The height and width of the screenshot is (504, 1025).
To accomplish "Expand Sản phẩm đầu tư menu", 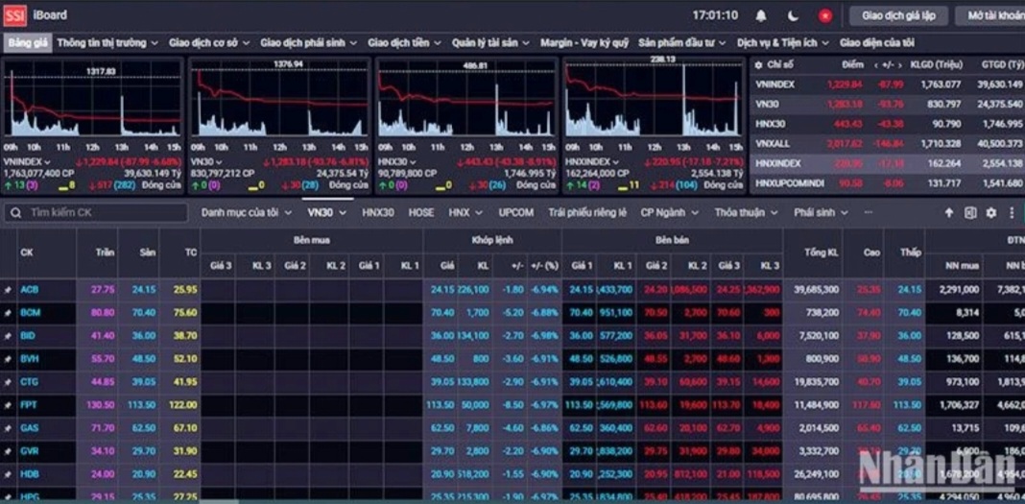I will click(681, 43).
